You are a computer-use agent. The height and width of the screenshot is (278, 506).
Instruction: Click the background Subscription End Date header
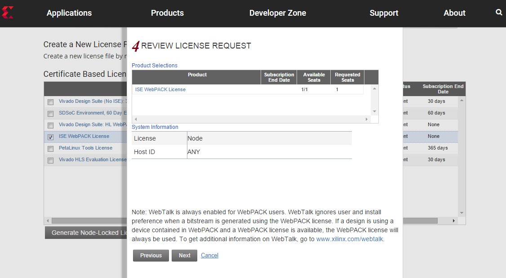(443, 88)
